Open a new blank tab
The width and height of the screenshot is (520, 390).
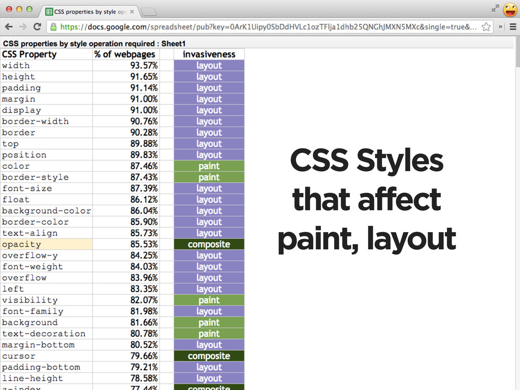(148, 11)
